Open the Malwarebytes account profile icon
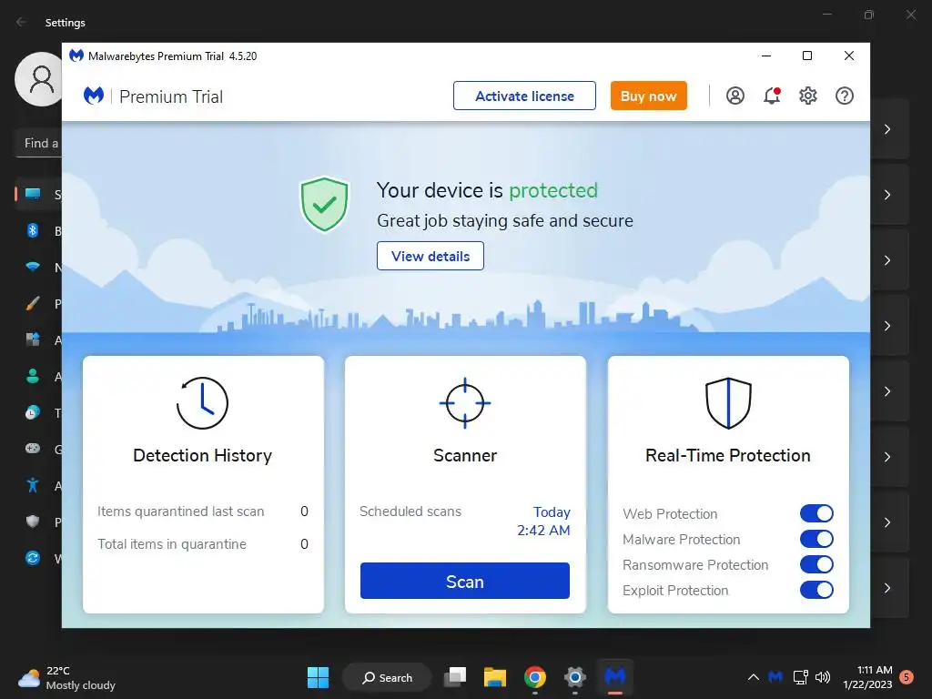This screenshot has height=699, width=932. 735,96
